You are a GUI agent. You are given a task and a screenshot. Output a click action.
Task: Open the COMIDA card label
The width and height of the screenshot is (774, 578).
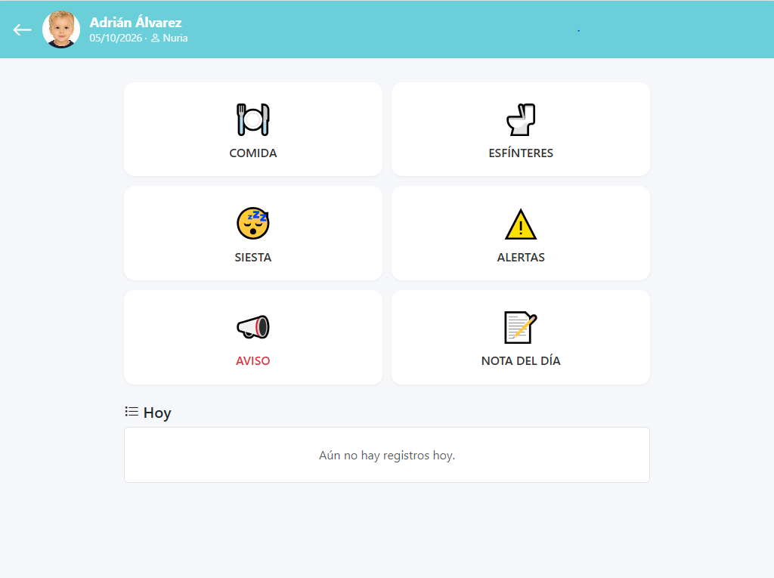click(x=252, y=153)
